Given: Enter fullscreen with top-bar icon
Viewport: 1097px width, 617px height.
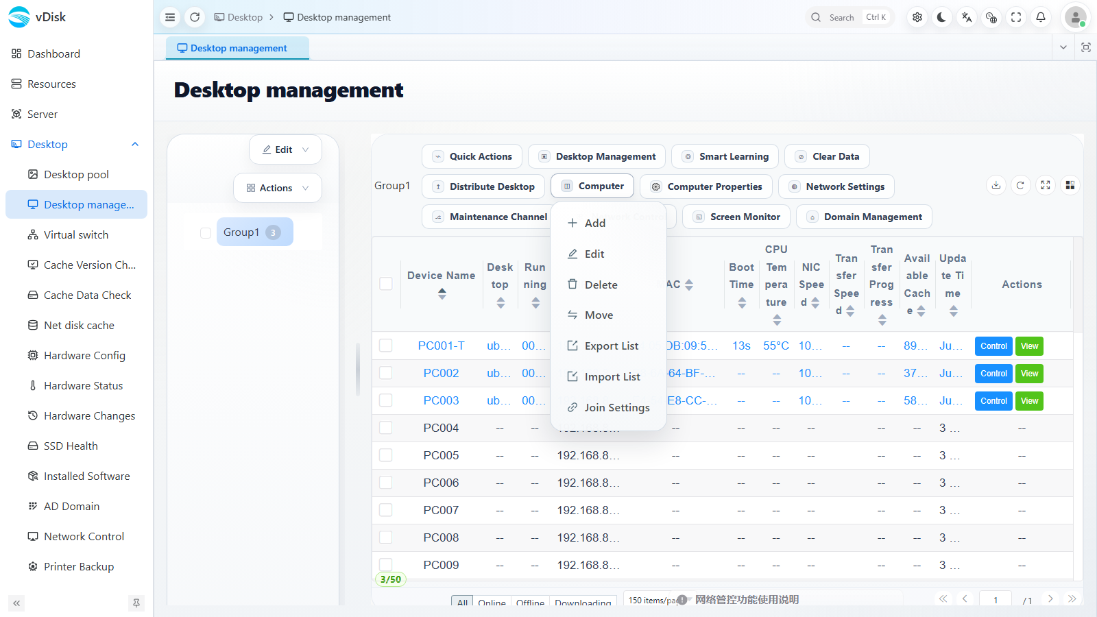Looking at the screenshot, I should click(x=1015, y=17).
